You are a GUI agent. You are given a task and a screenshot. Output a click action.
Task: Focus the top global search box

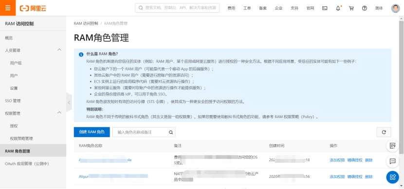[x=177, y=8]
